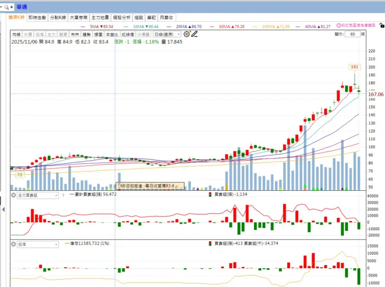
Task: Toggle the 主力 overlay button
Action: pos(52,34)
